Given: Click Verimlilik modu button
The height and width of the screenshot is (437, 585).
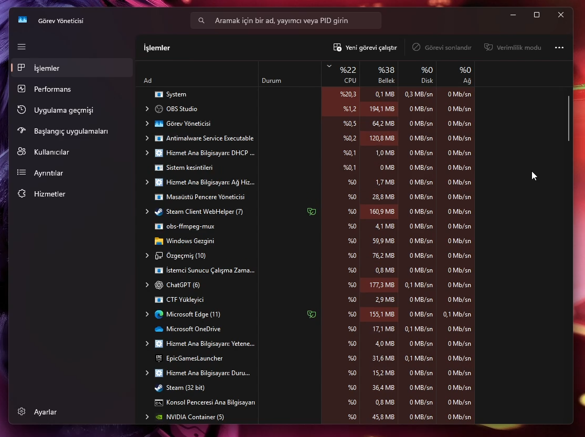Looking at the screenshot, I should (513, 48).
